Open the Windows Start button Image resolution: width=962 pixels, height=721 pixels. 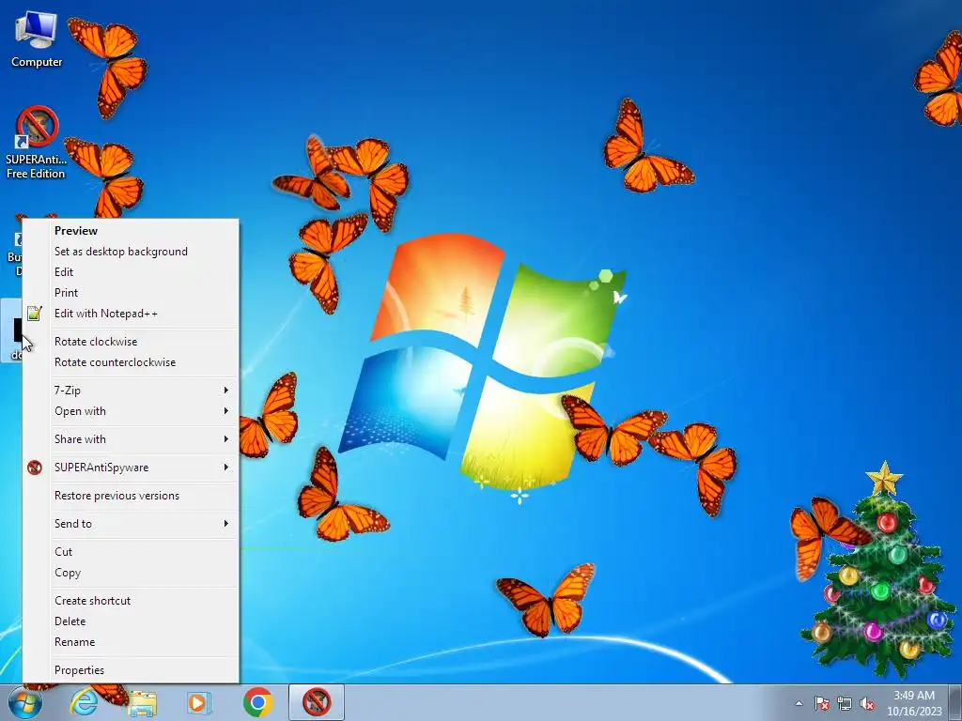pos(25,702)
